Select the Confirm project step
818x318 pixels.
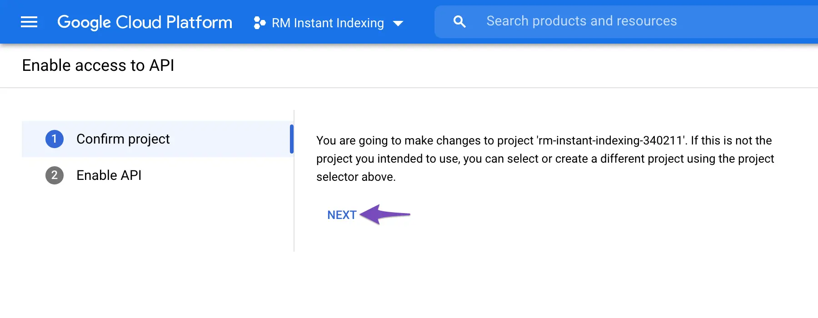[123, 139]
